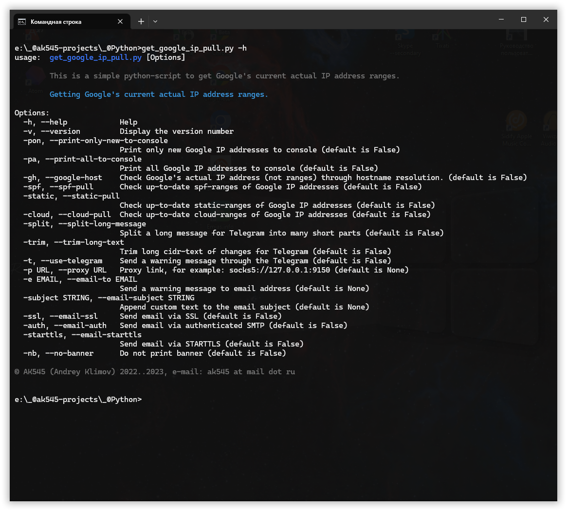Click the socks5://127.0.0.1:9150 example text
Image resolution: width=567 pixels, height=511 pixels.
279,270
